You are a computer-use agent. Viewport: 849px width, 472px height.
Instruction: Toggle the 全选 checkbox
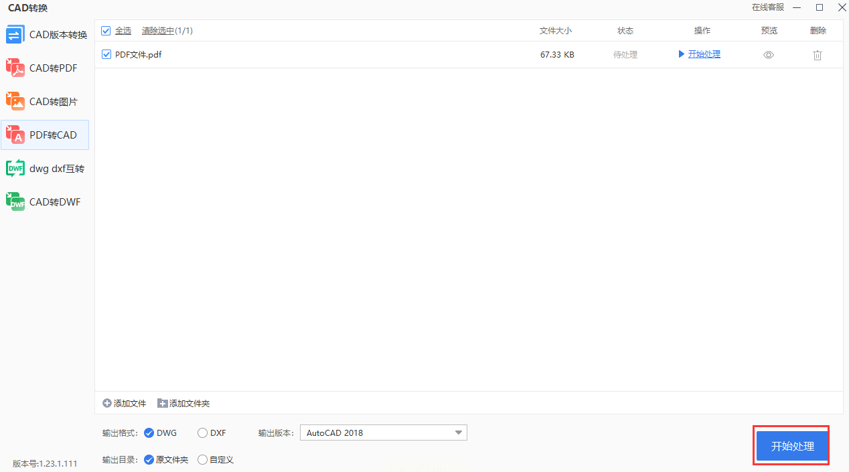[106, 31]
